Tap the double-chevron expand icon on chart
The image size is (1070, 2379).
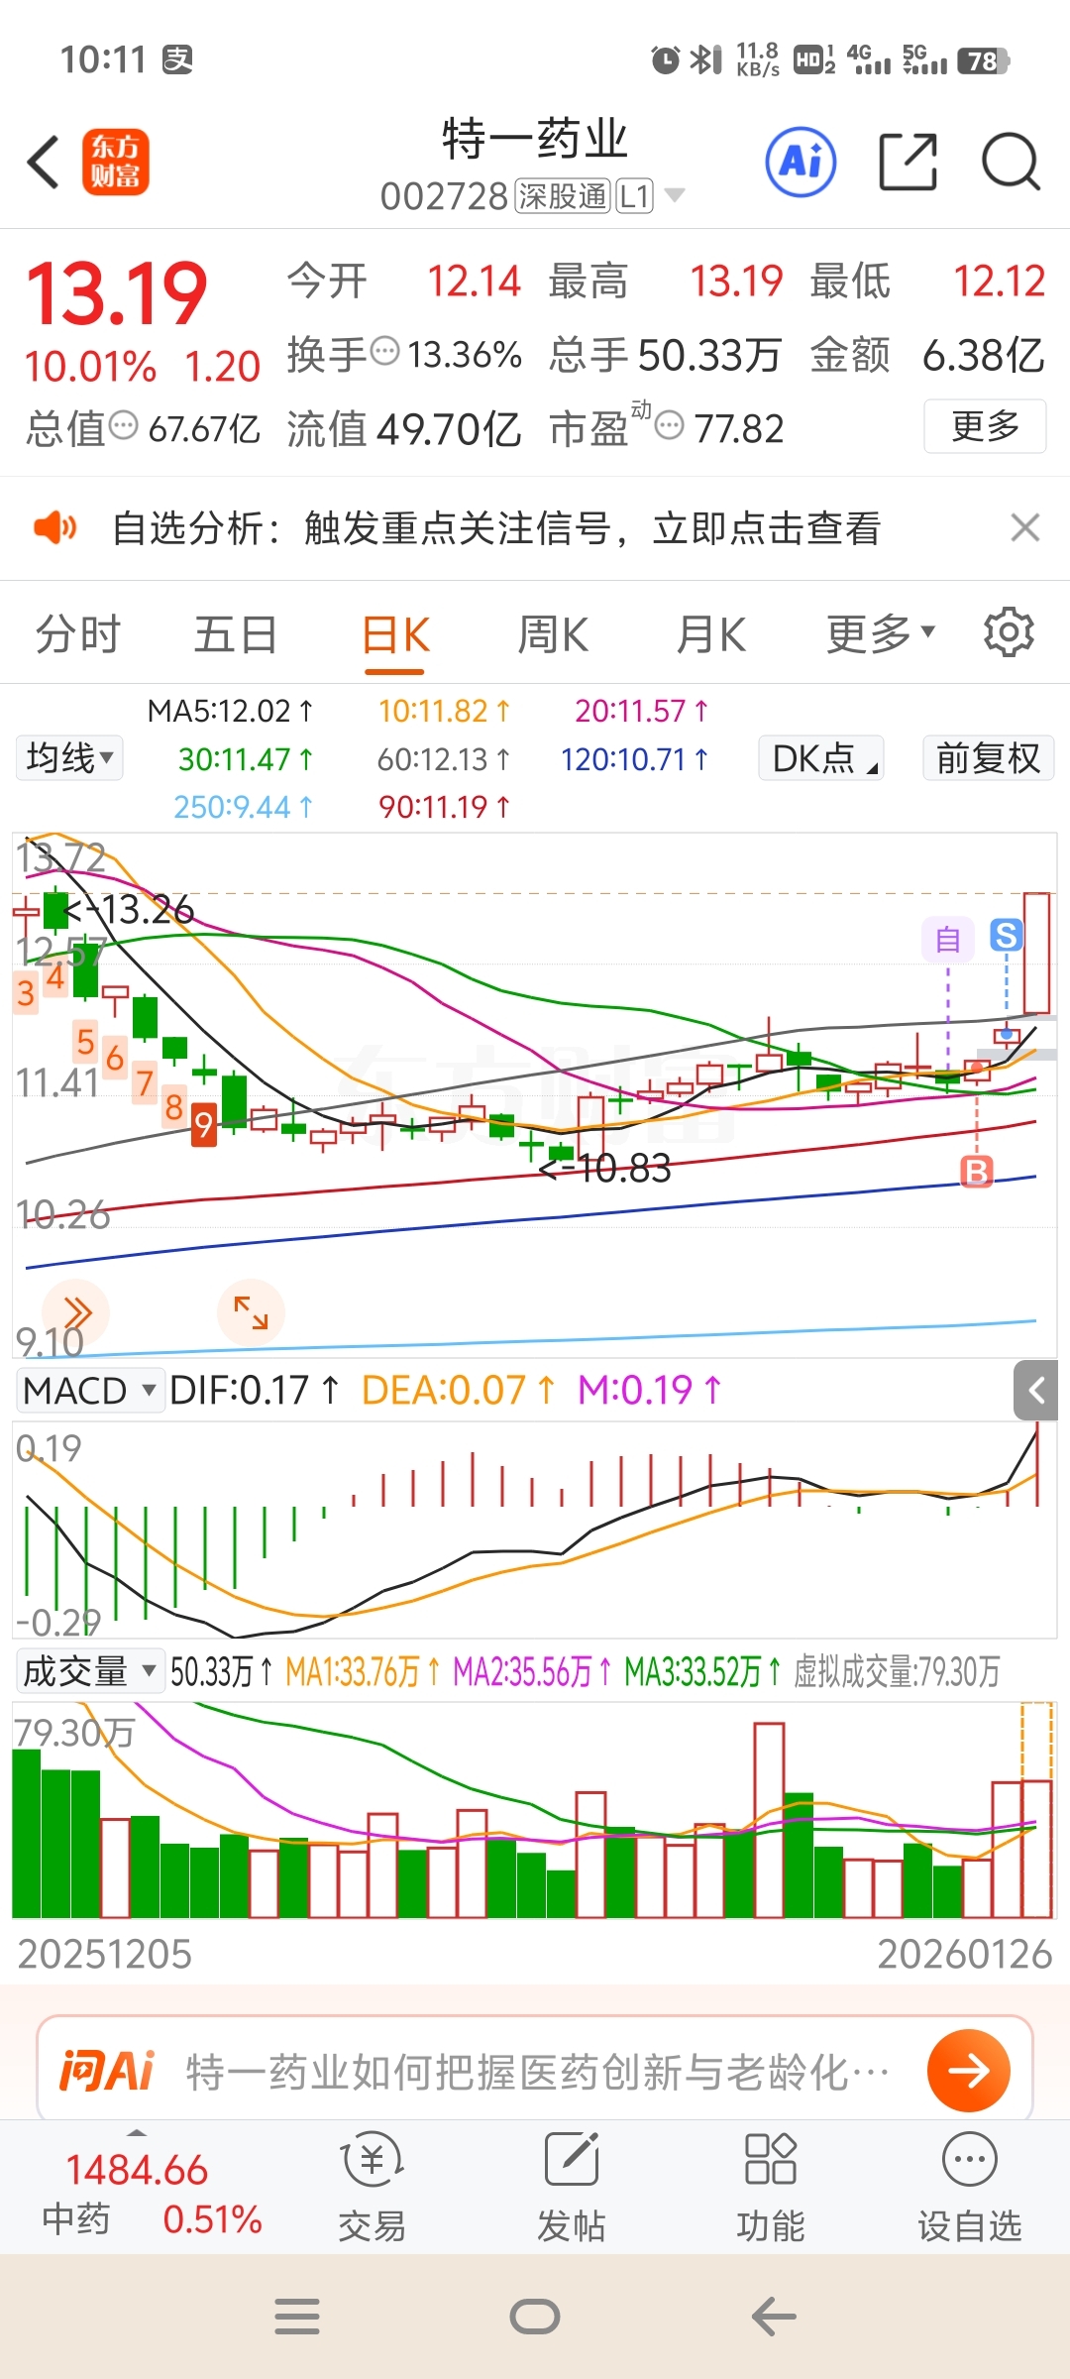tap(76, 1312)
